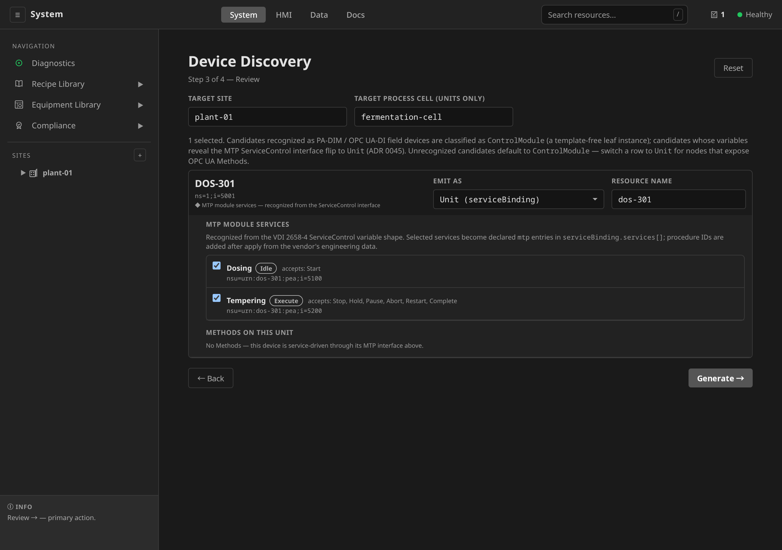
Task: Expand the Recipe Library submenu arrow
Action: point(140,84)
